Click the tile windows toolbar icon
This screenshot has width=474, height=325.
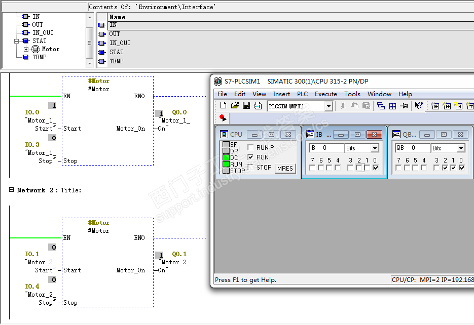pyautogui.click(x=392, y=105)
